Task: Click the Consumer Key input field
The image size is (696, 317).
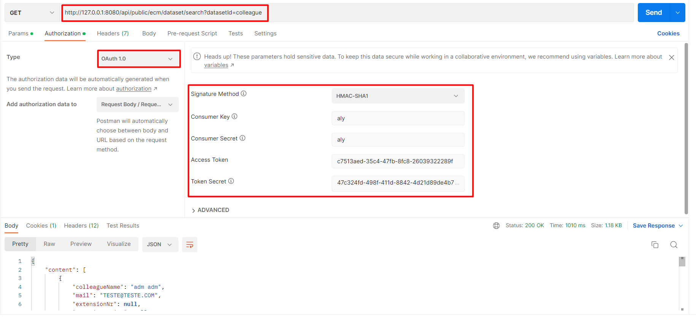Action: coord(398,118)
